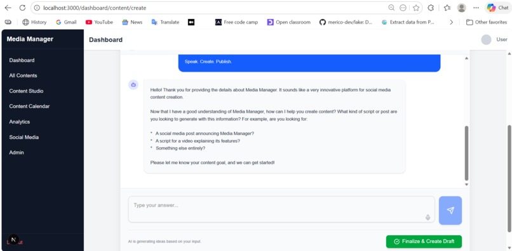Open the address bar ellipsis circle icon
This screenshot has width=512, height=251.
(x=403, y=8)
